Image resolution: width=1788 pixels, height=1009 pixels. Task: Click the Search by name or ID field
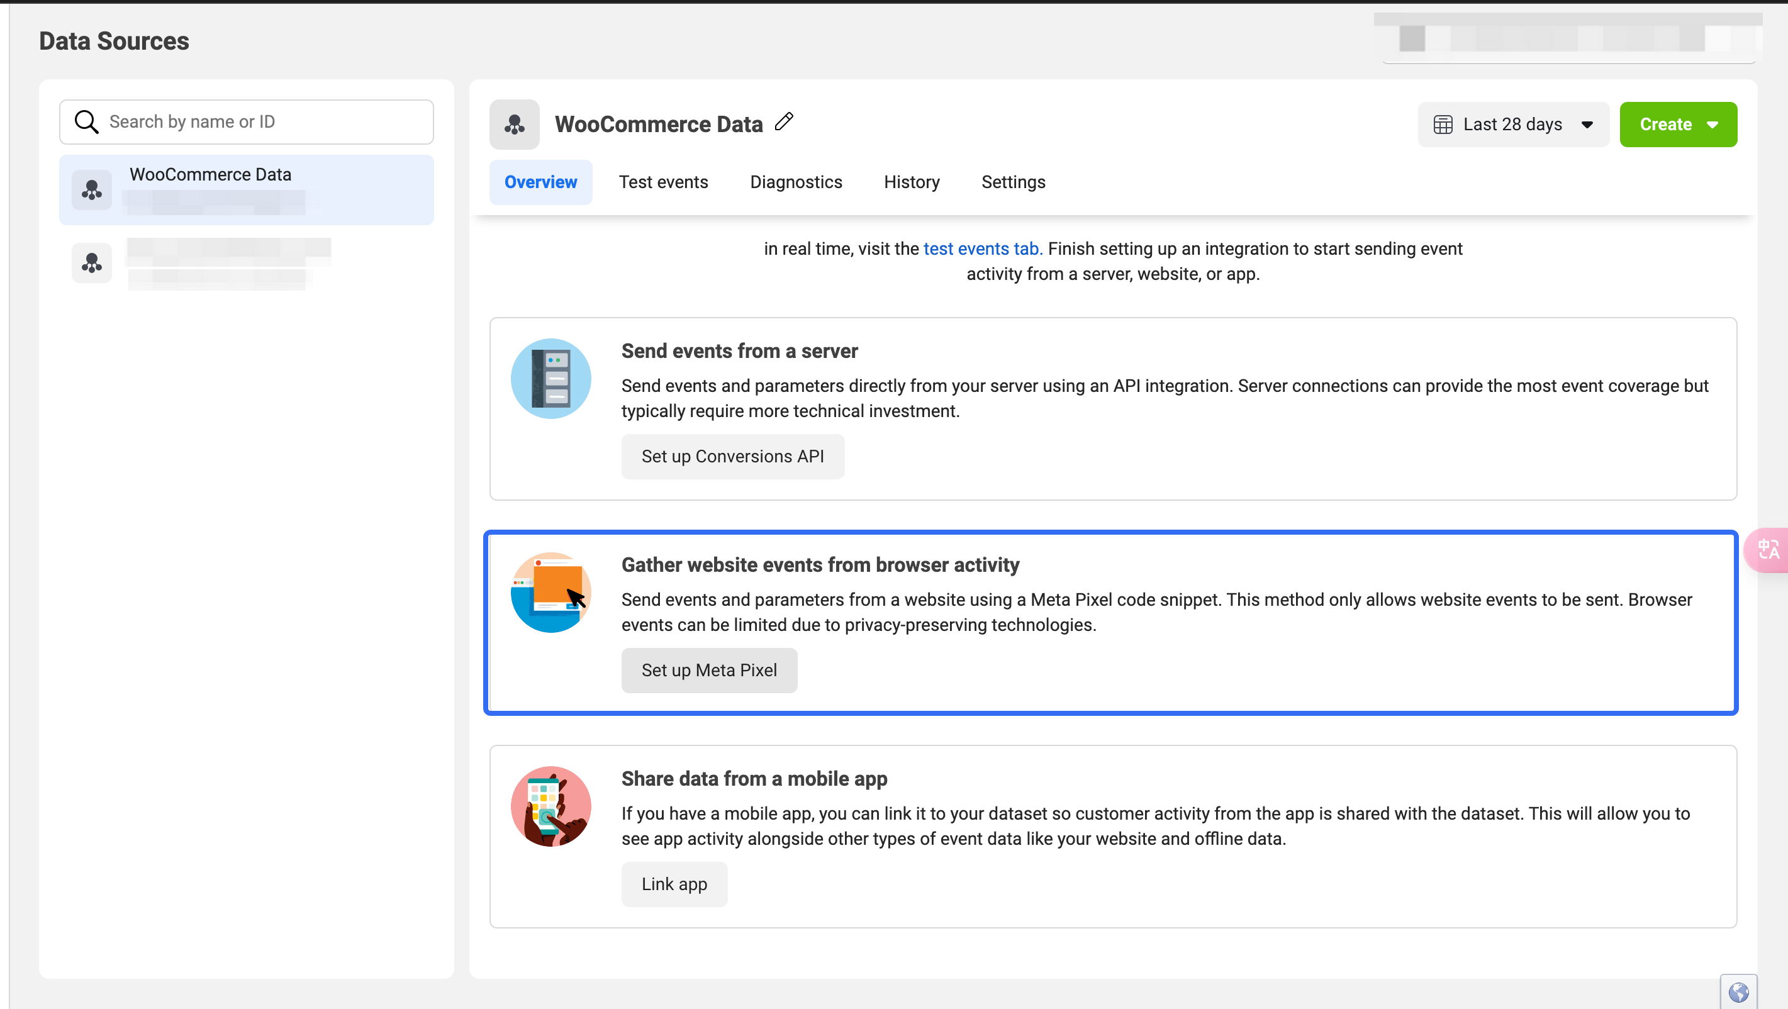pos(247,121)
